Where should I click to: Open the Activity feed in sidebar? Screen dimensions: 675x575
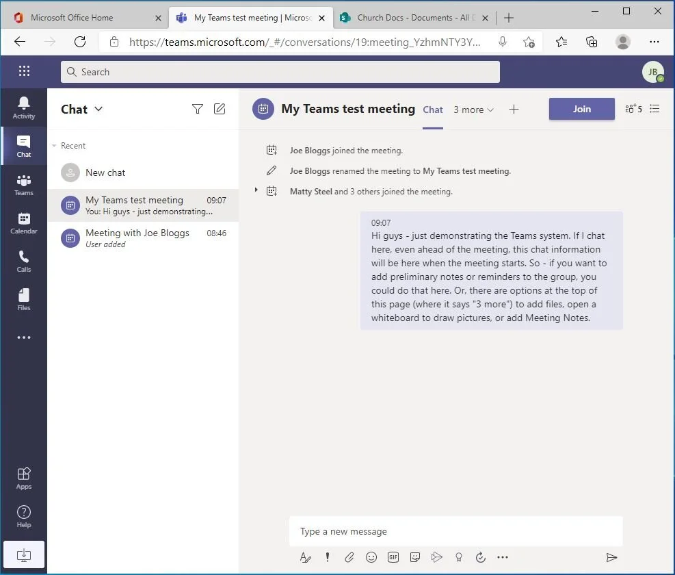24,107
